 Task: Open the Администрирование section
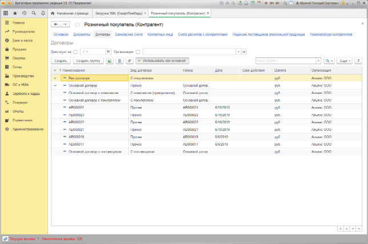coord(28,129)
